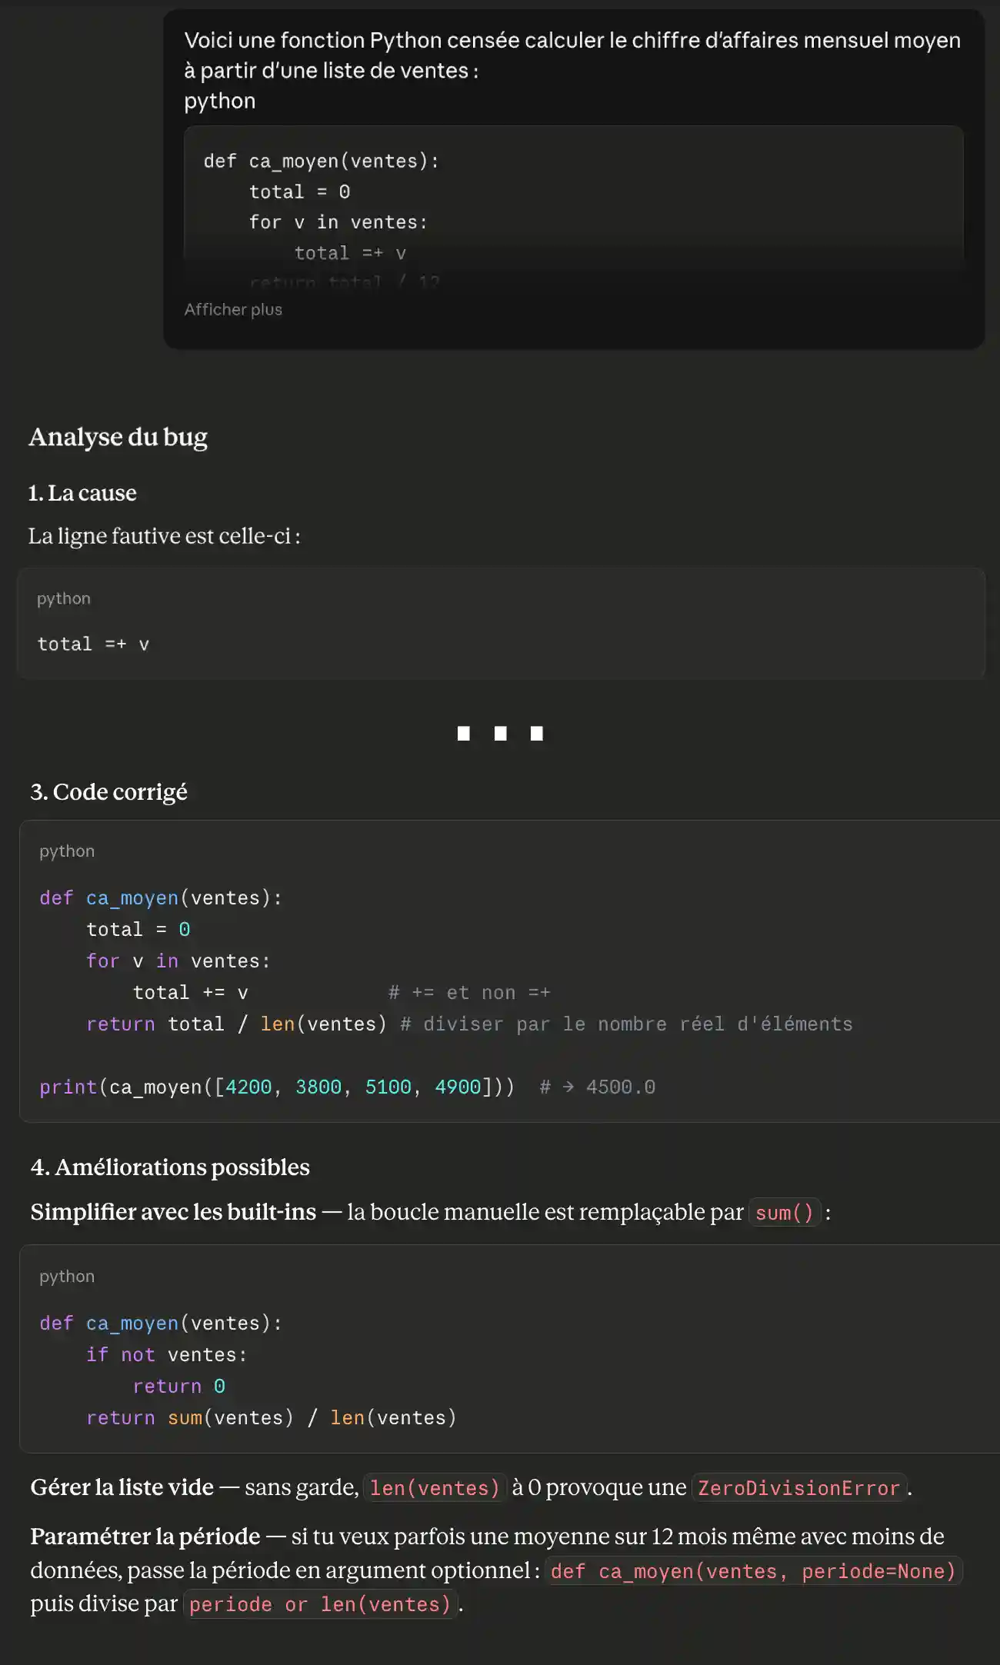Viewport: 1000px width, 1665px height.
Task: Click 'return sum(ventes) / len(ventes)' line
Action: point(272,1418)
